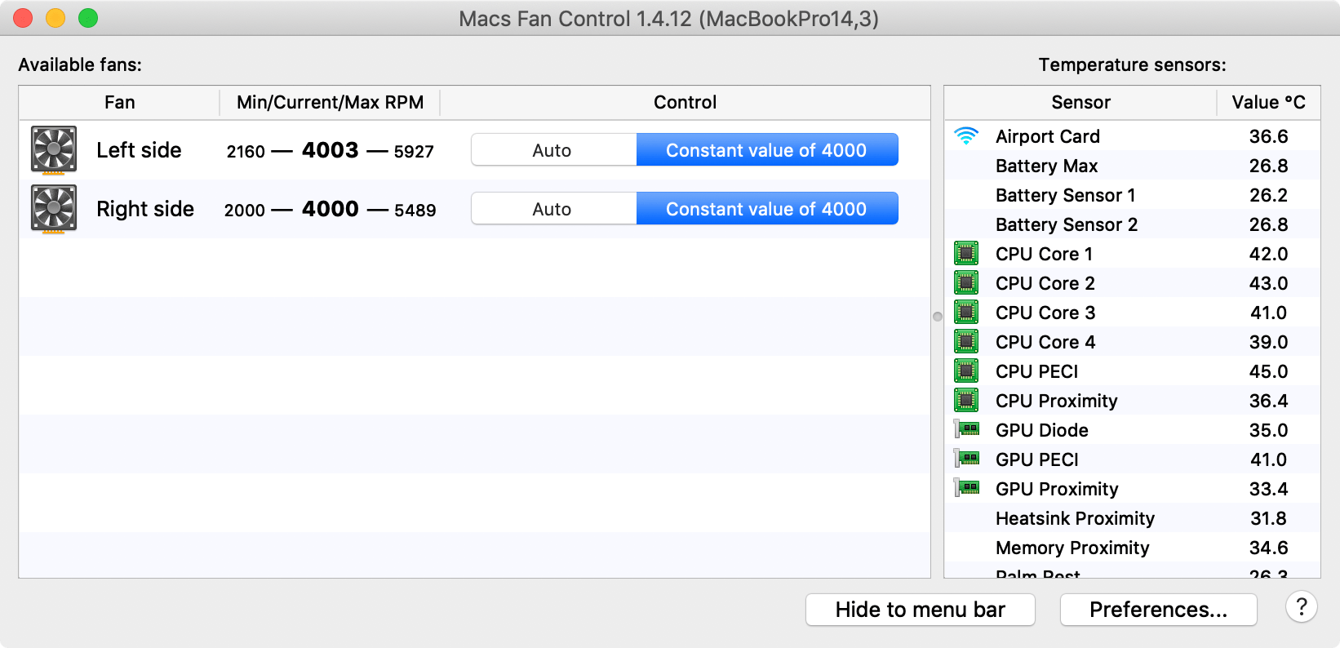Select the Memory Proximity sensor row
The height and width of the screenshot is (648, 1340).
[1132, 548]
